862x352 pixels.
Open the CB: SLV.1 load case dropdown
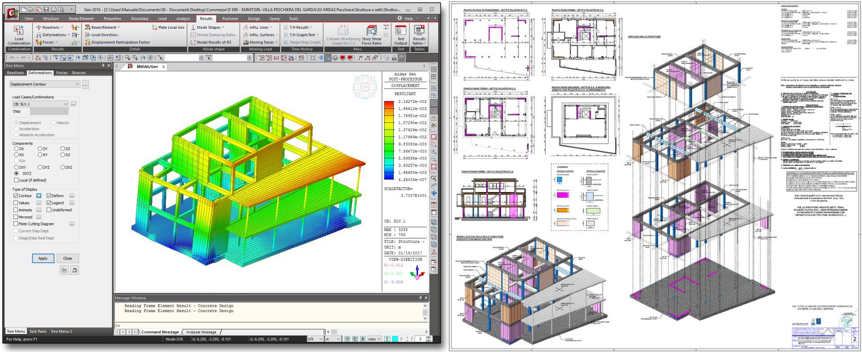tap(40, 104)
